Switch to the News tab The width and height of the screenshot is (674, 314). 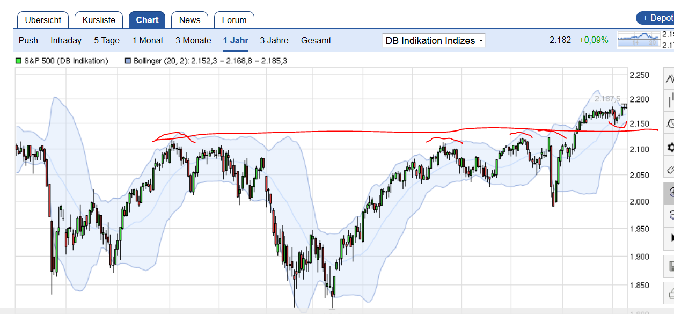point(189,20)
